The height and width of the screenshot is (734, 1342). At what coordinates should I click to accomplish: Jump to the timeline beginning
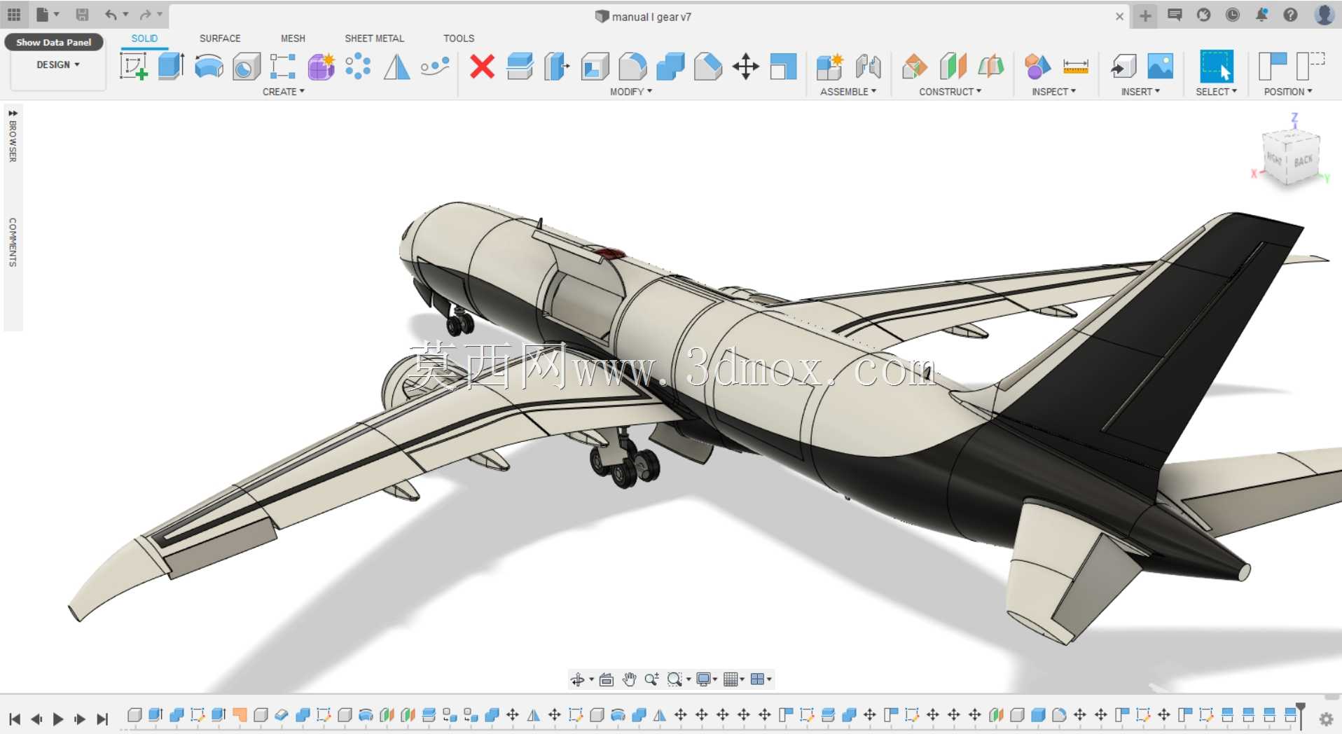(15, 719)
